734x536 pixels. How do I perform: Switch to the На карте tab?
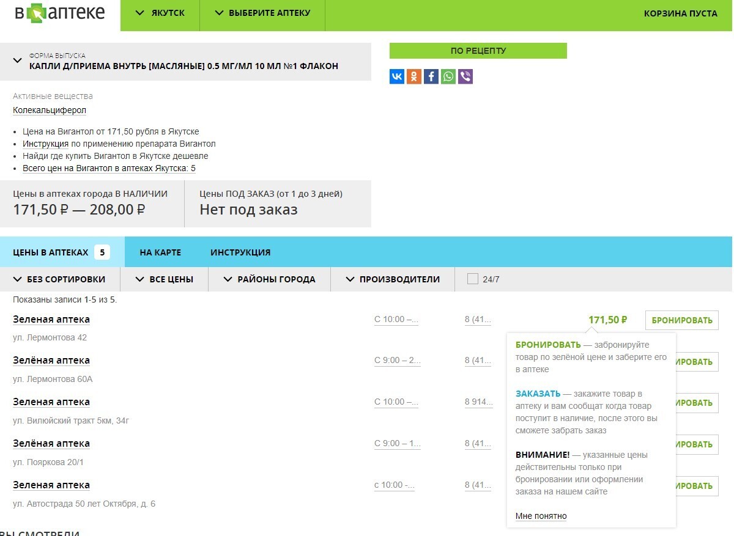(160, 252)
